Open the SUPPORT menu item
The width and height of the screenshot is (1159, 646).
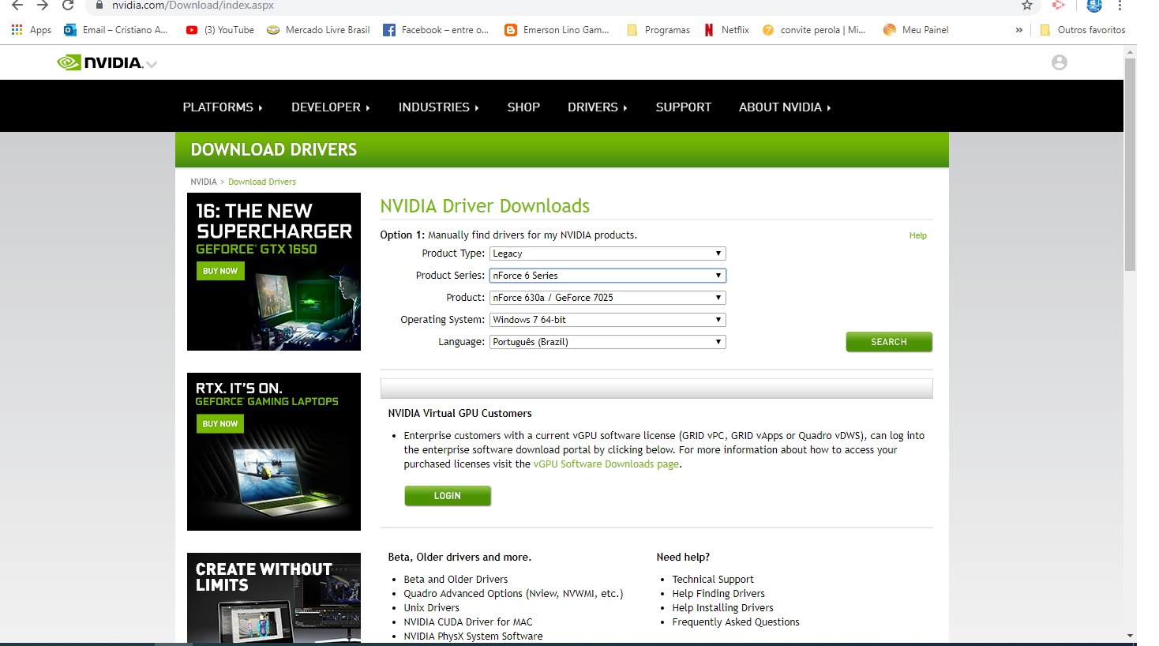click(x=684, y=107)
